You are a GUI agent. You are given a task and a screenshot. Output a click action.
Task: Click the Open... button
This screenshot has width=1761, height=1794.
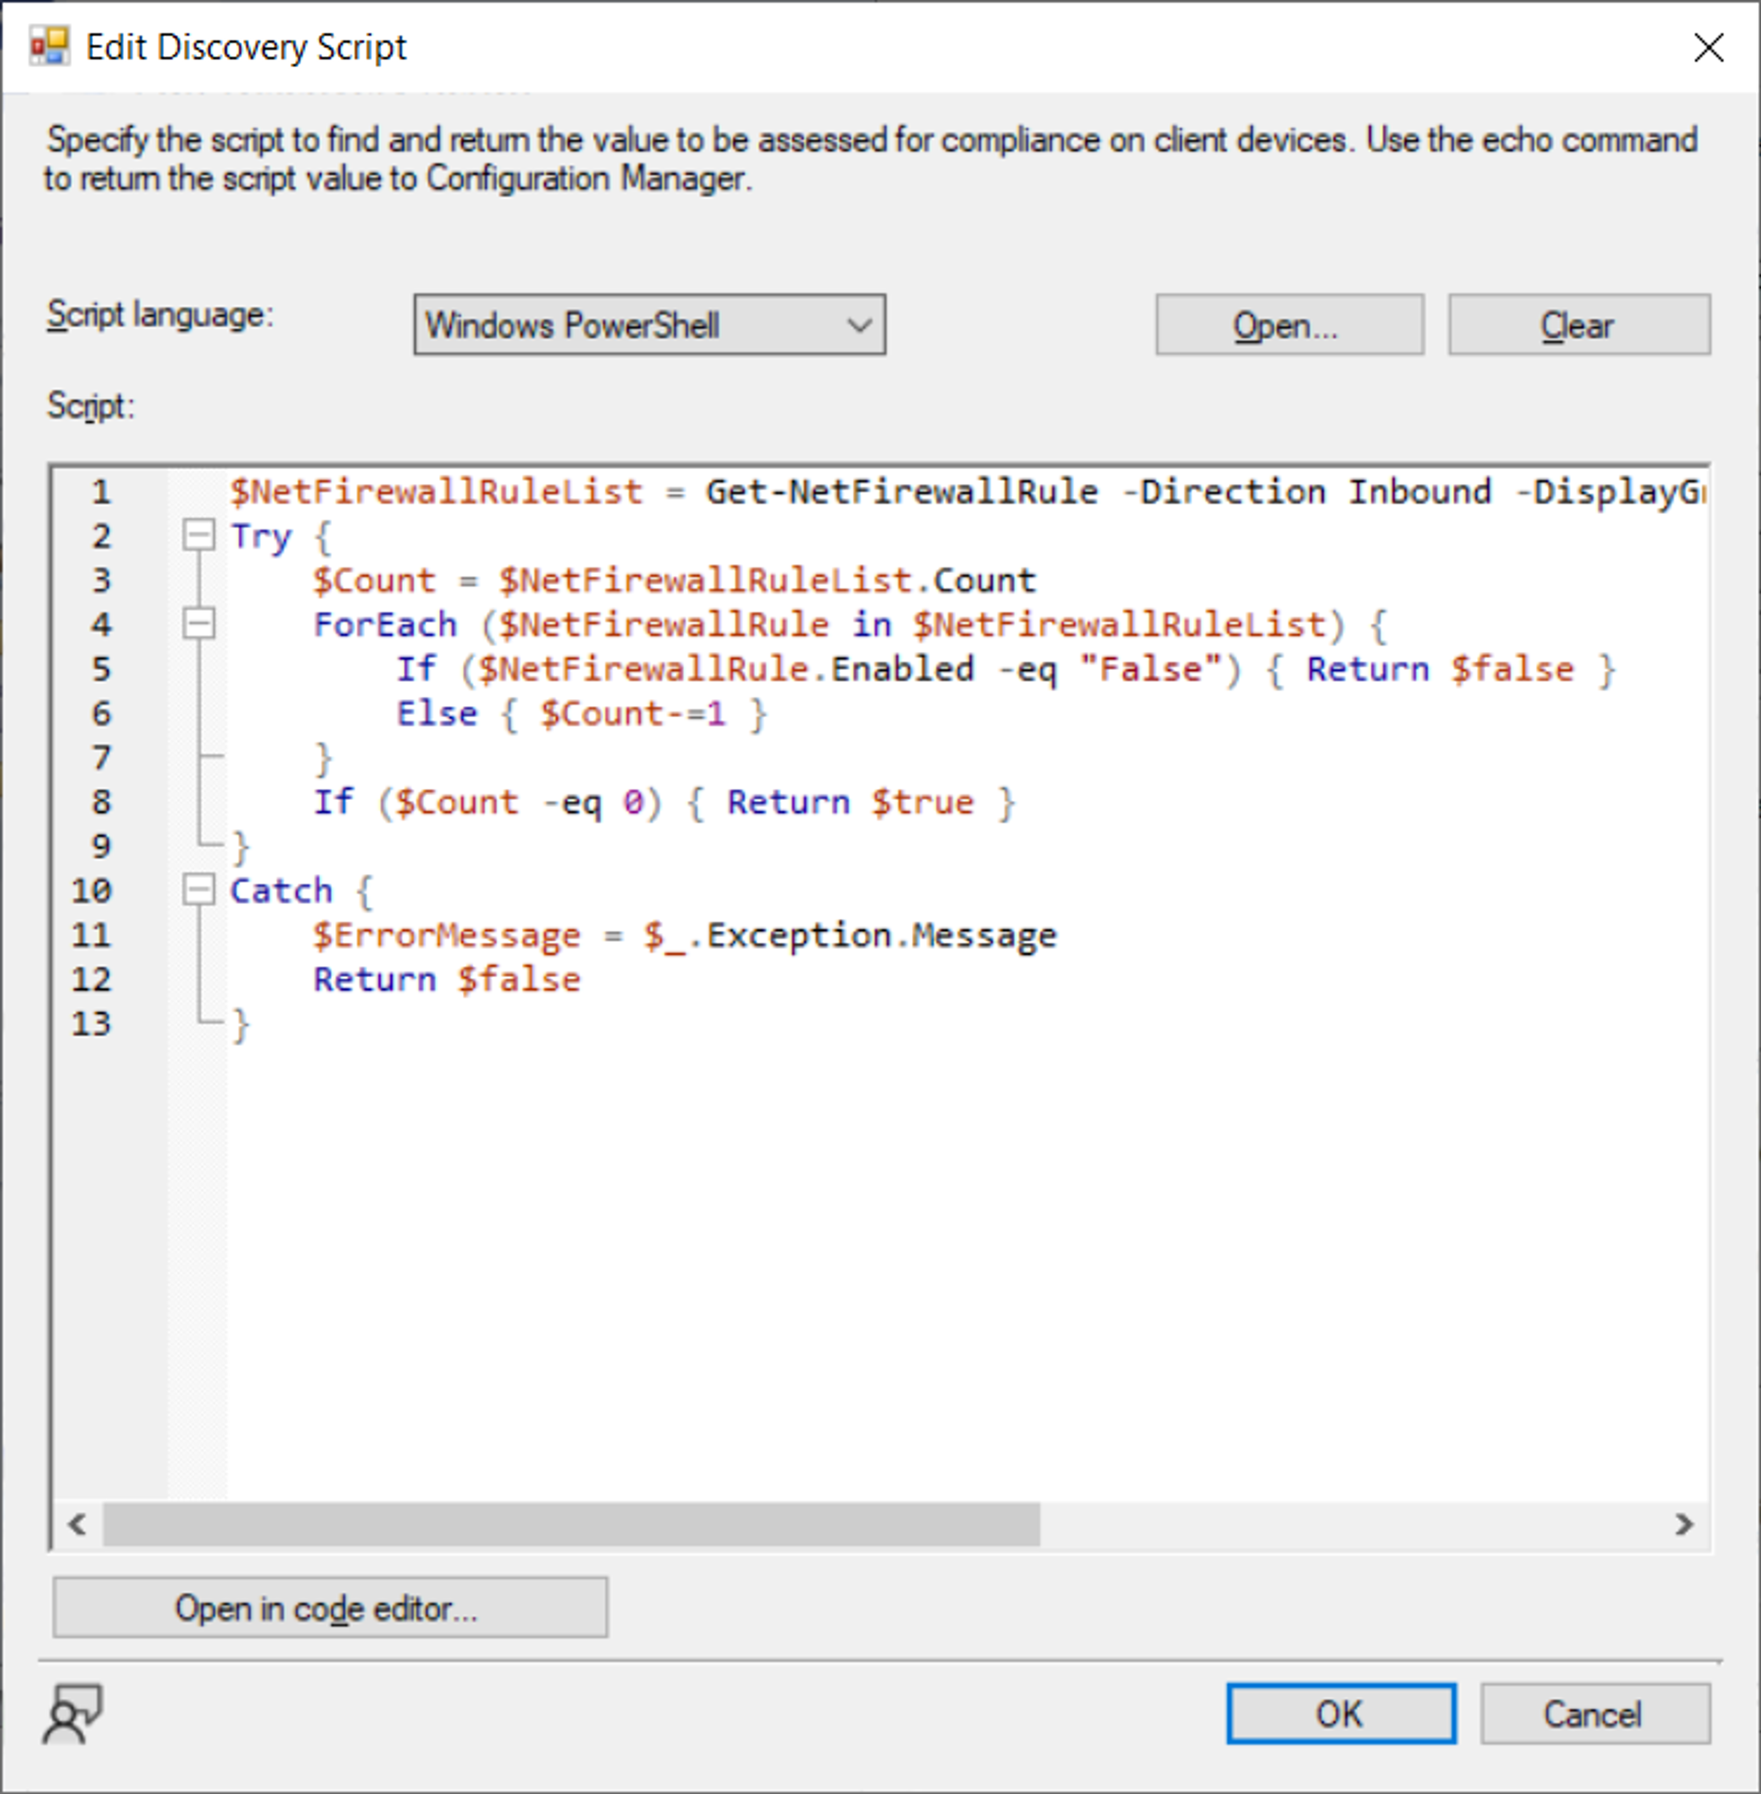point(1289,325)
